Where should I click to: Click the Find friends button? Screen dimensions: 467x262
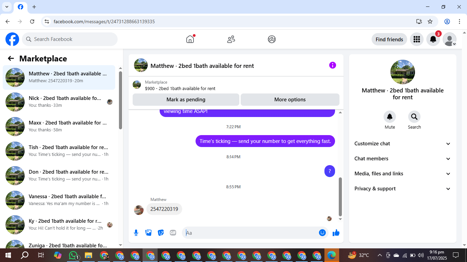[389, 39]
